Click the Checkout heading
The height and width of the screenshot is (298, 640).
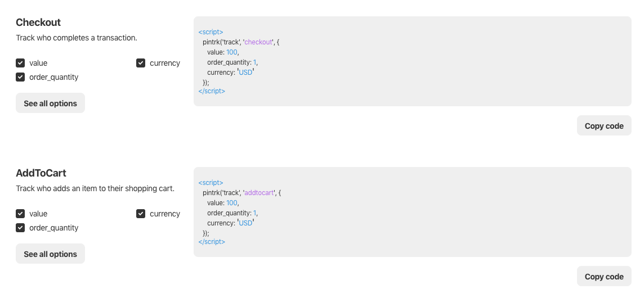click(38, 22)
